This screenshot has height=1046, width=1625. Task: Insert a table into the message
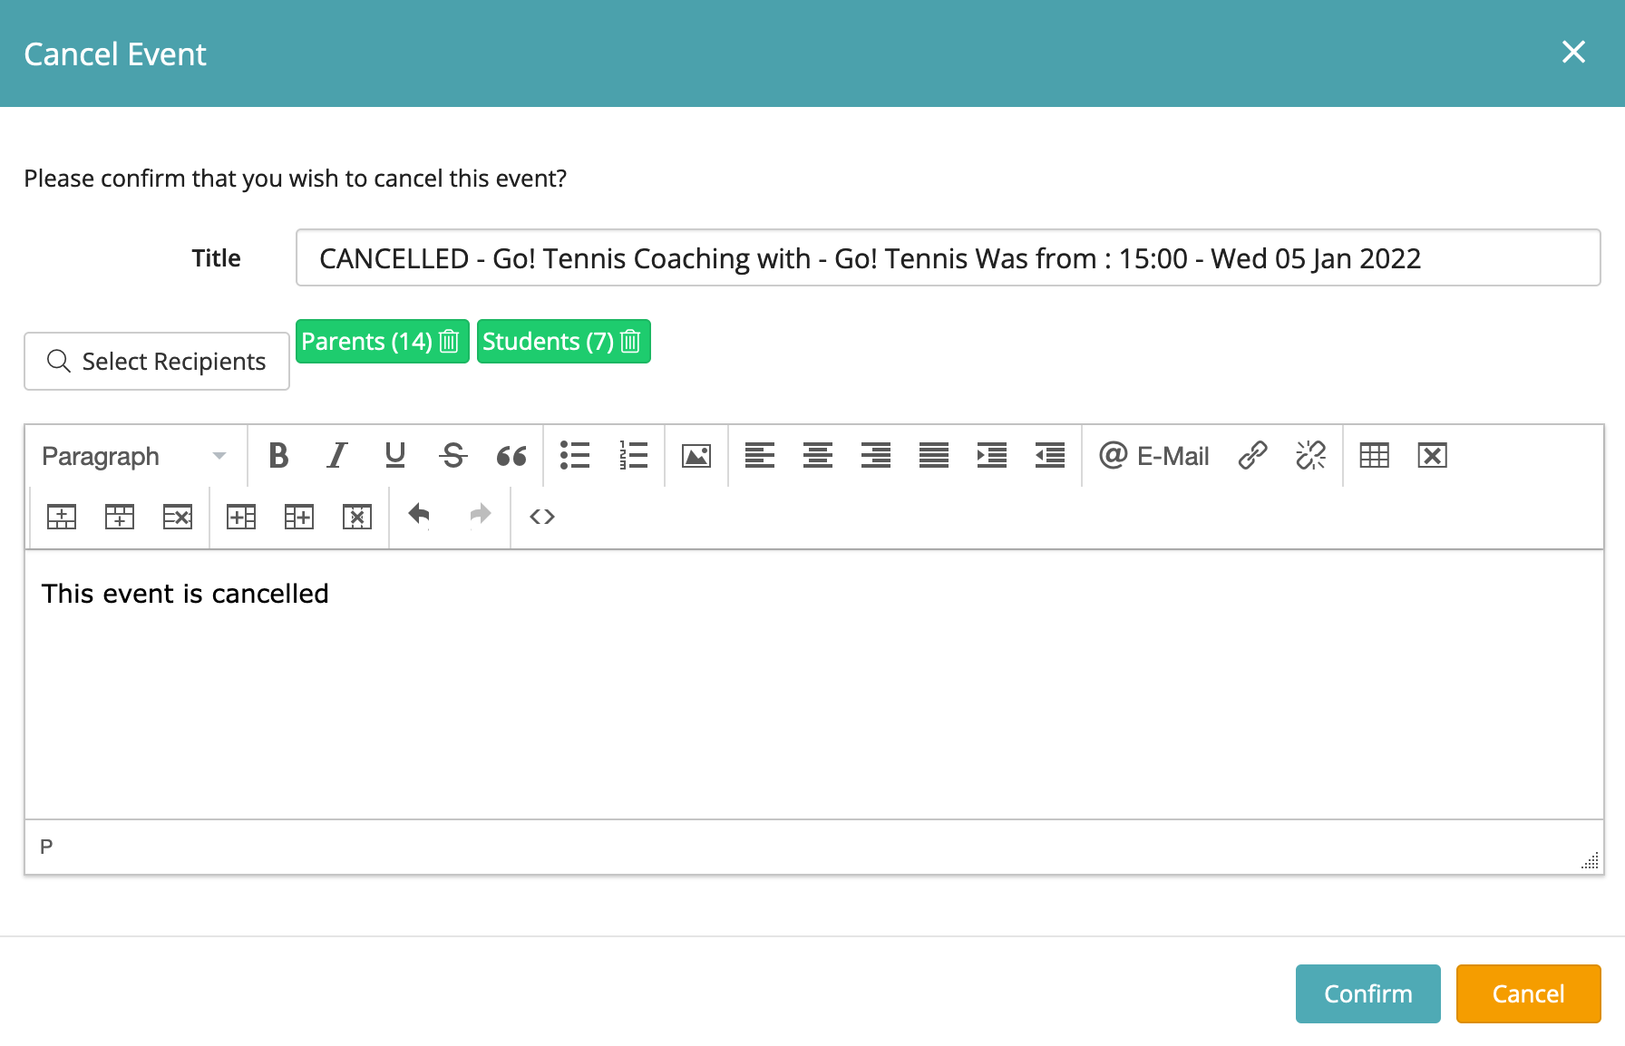1374,455
